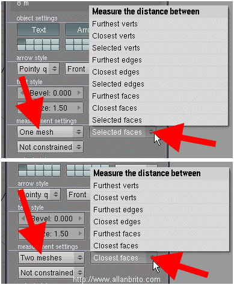
Task: Open top Not constrained dropdown
Action: 50,147
